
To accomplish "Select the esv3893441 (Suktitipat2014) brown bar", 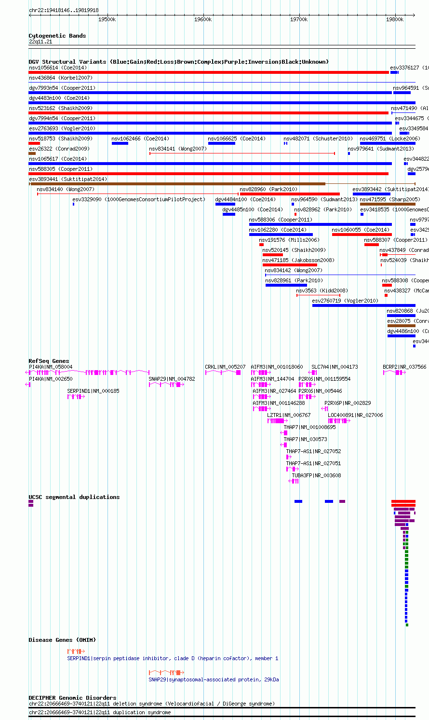I will 177,184.
